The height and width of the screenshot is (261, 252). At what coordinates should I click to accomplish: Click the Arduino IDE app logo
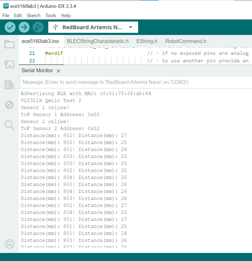click(6, 6)
